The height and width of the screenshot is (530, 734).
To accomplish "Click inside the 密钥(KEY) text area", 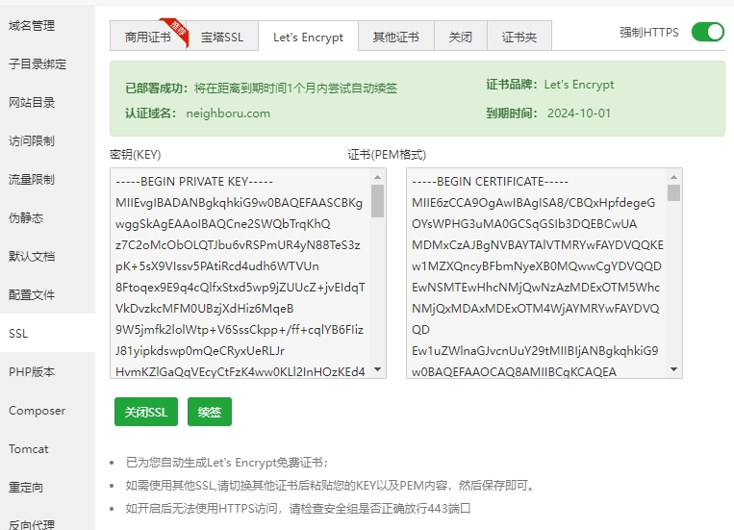I will (240, 273).
